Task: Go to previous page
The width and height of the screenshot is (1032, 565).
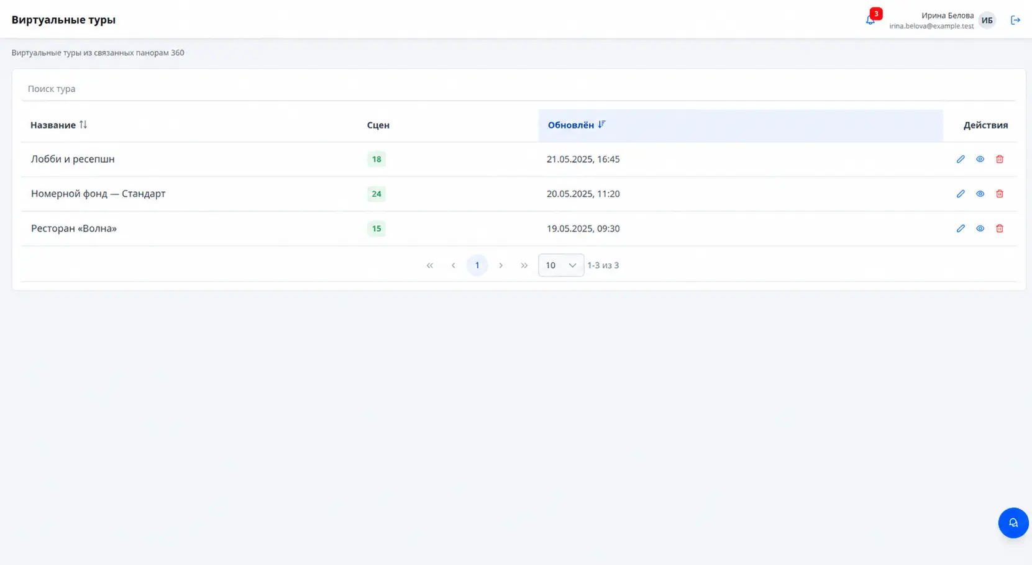Action: coord(453,265)
